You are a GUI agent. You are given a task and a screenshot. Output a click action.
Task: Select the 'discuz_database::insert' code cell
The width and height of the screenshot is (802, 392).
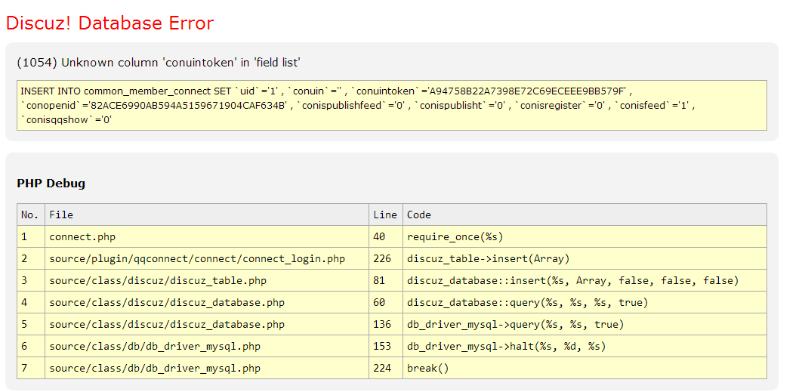click(585, 281)
